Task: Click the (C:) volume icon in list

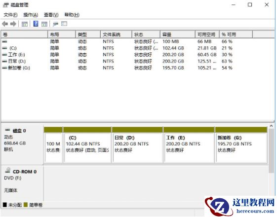Action: pyautogui.click(x=4, y=48)
